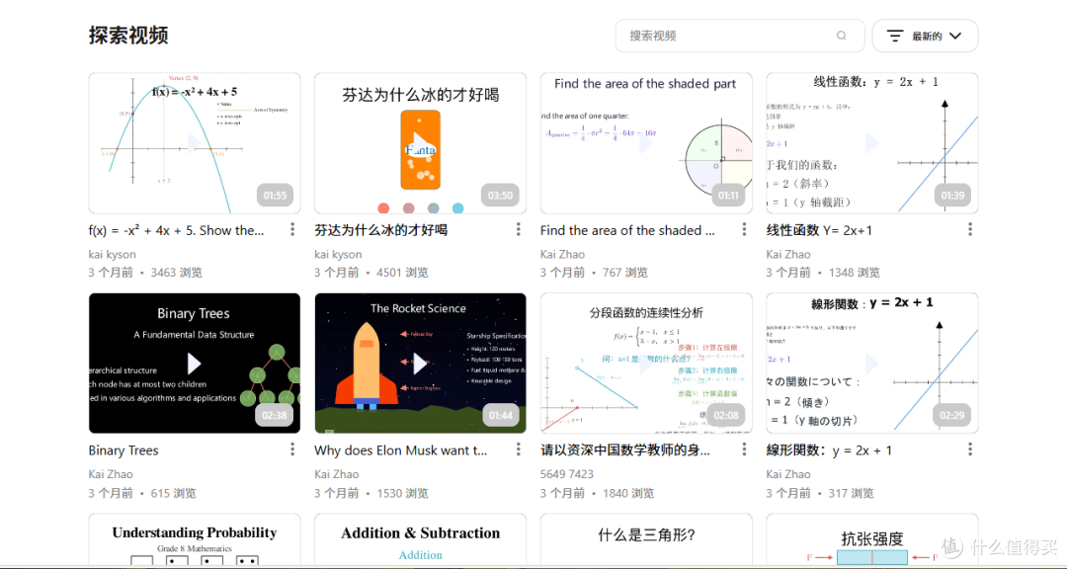
Task: Click the 03:50 duration badge
Action: (500, 196)
